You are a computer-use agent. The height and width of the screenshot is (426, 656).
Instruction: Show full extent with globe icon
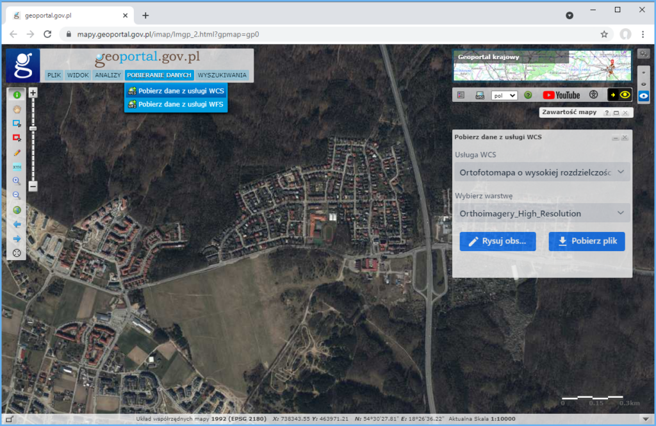click(17, 209)
